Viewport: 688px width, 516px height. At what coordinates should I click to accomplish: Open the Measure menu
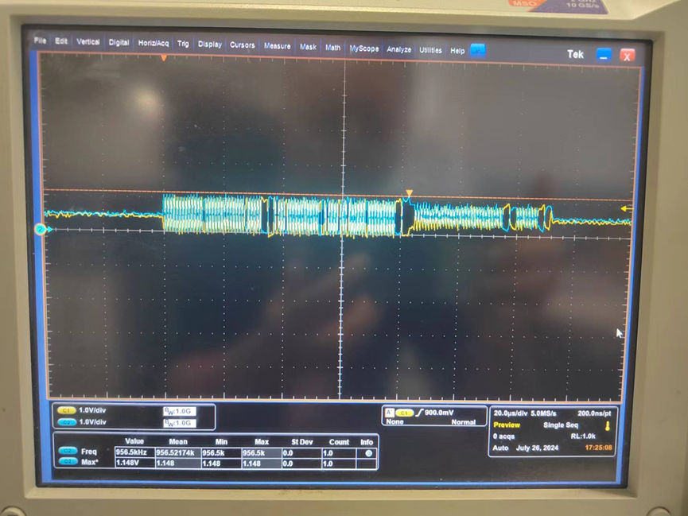click(277, 45)
